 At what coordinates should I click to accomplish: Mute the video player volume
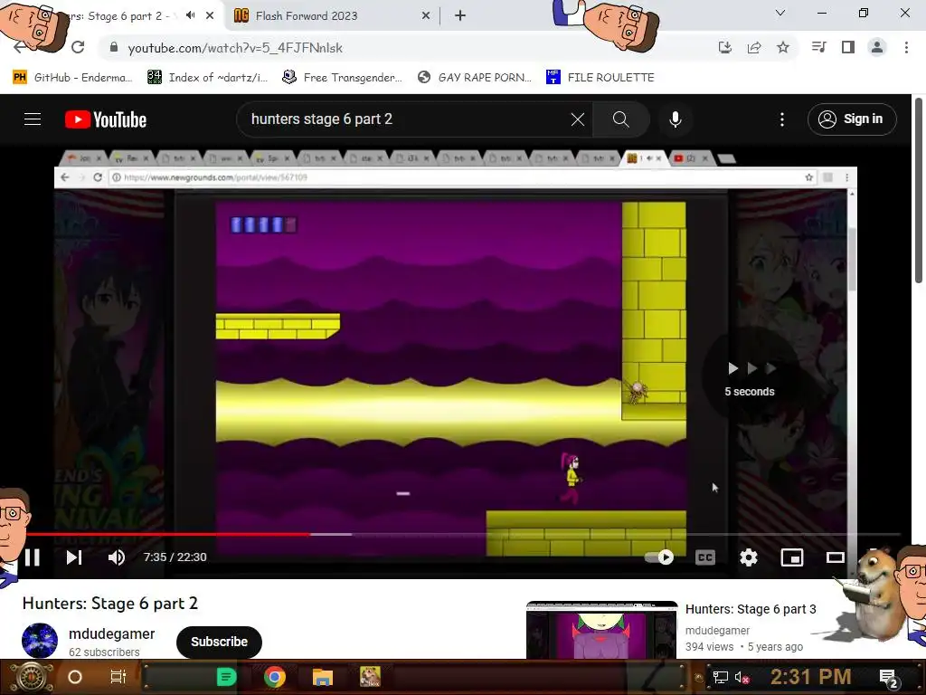(117, 557)
